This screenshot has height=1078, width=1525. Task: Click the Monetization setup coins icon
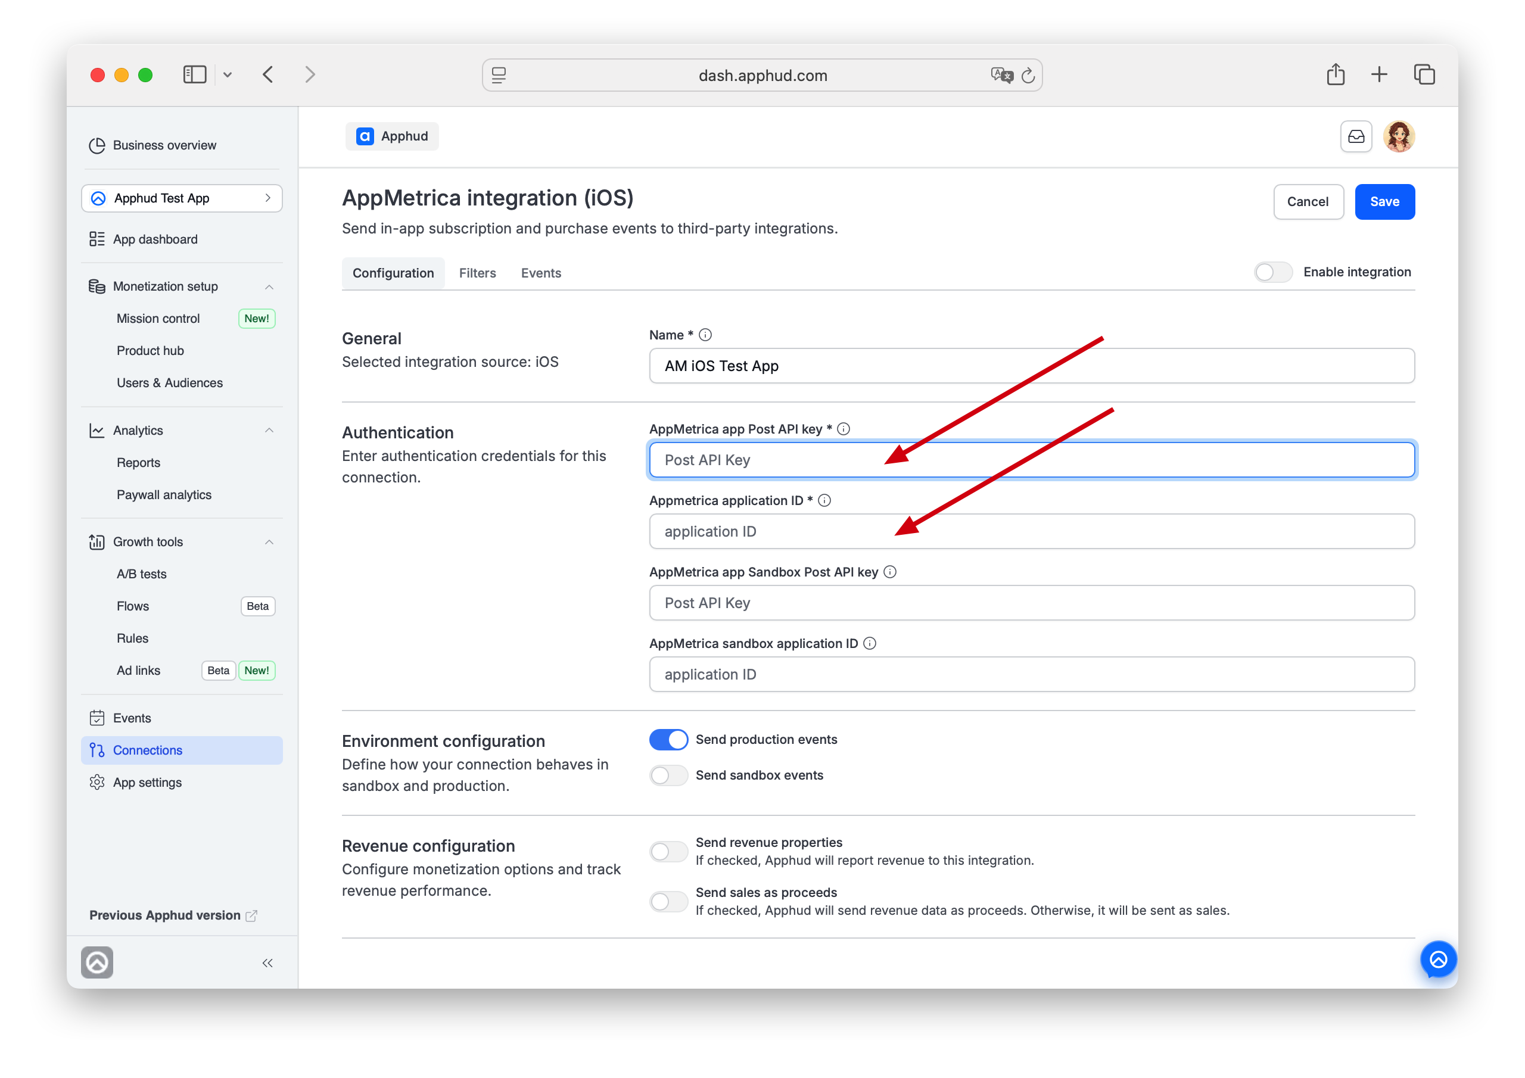97,286
